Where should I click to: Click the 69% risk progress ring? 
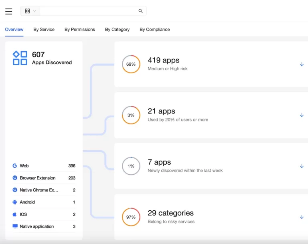pos(131,64)
